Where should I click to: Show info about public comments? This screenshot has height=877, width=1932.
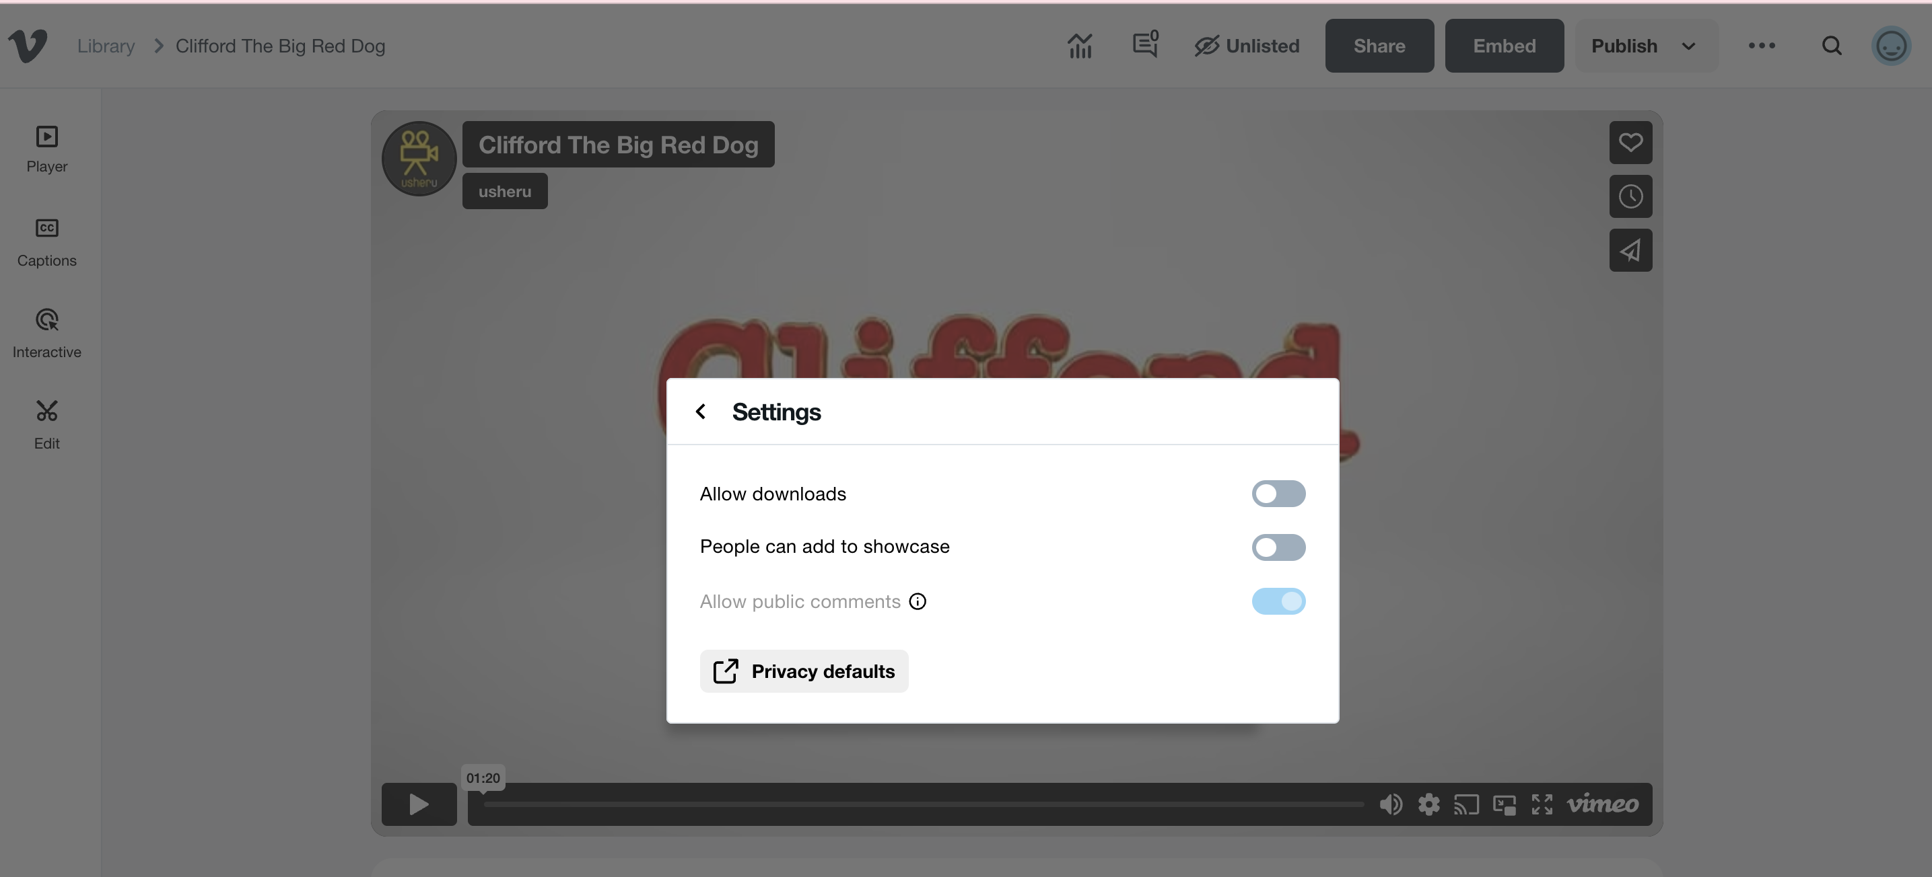coord(918,601)
